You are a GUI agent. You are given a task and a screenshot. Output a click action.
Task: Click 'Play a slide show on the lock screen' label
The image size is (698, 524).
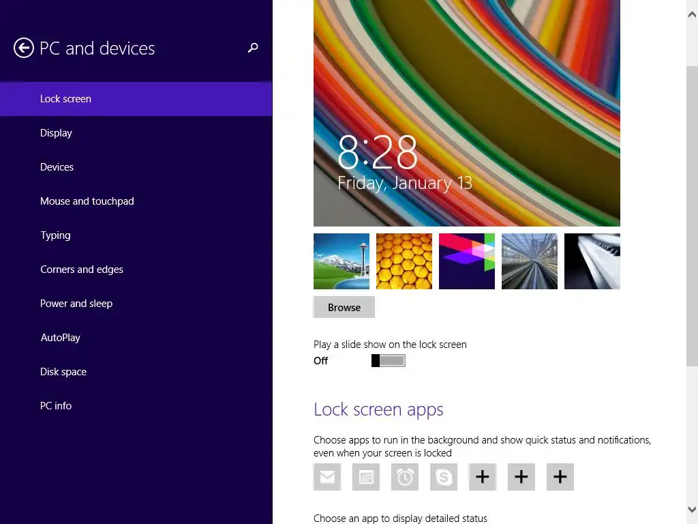point(390,345)
